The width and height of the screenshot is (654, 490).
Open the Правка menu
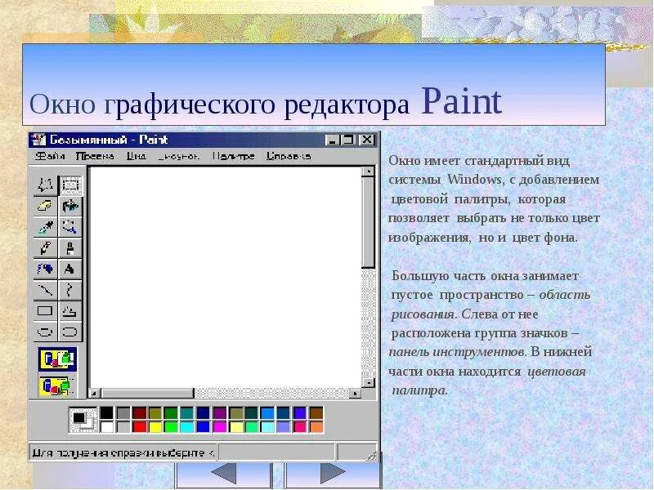pos(95,156)
